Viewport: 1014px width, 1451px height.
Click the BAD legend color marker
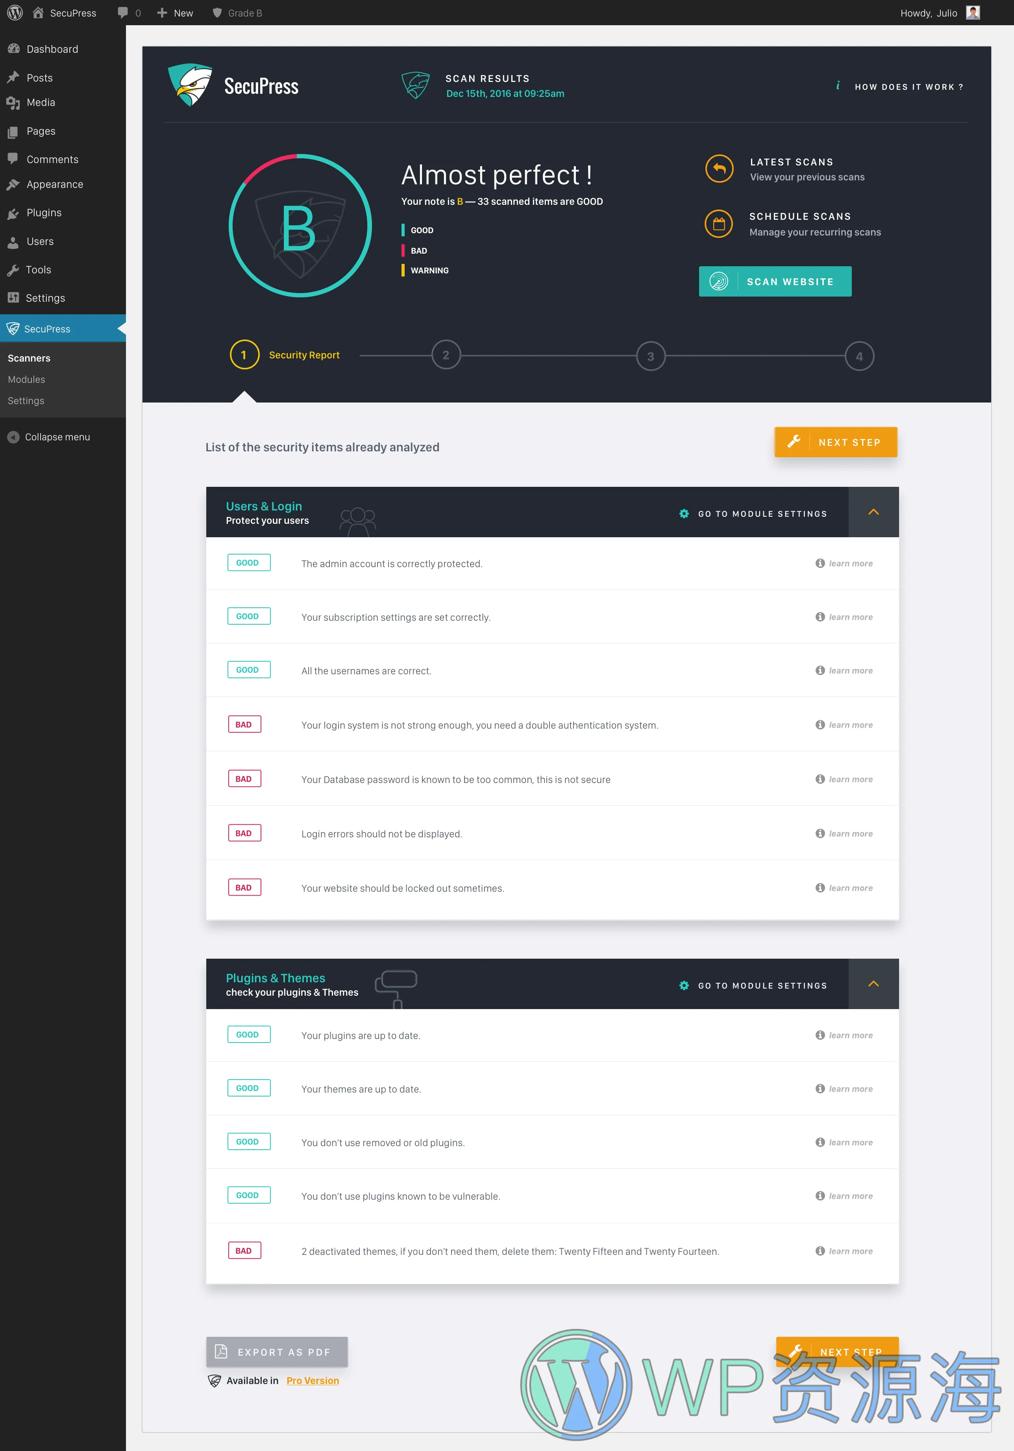click(x=403, y=250)
